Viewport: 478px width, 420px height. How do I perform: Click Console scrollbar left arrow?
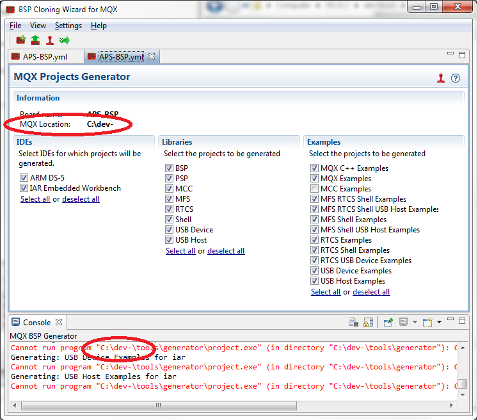point(15,405)
